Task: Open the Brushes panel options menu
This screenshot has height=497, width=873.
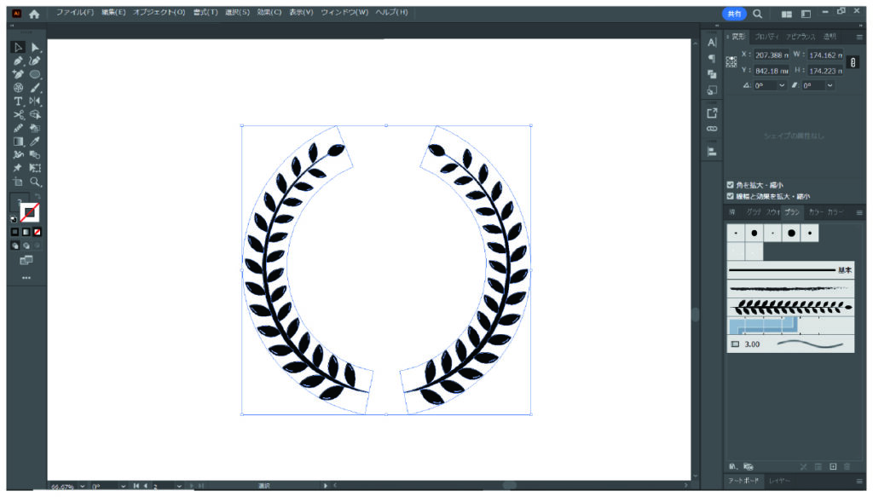Action: (859, 212)
